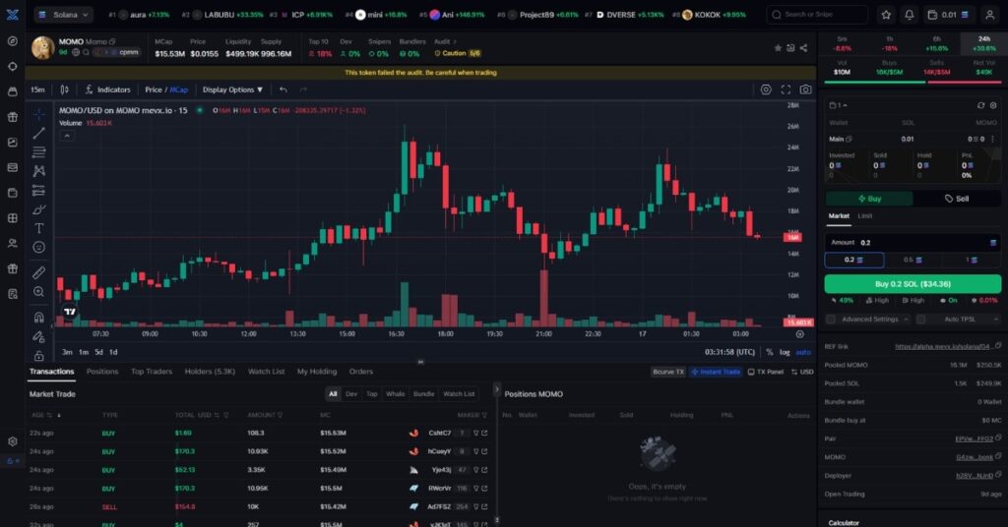The image size is (1008, 527).
Task: Select the crosshair cursor tool
Action: (x=39, y=114)
